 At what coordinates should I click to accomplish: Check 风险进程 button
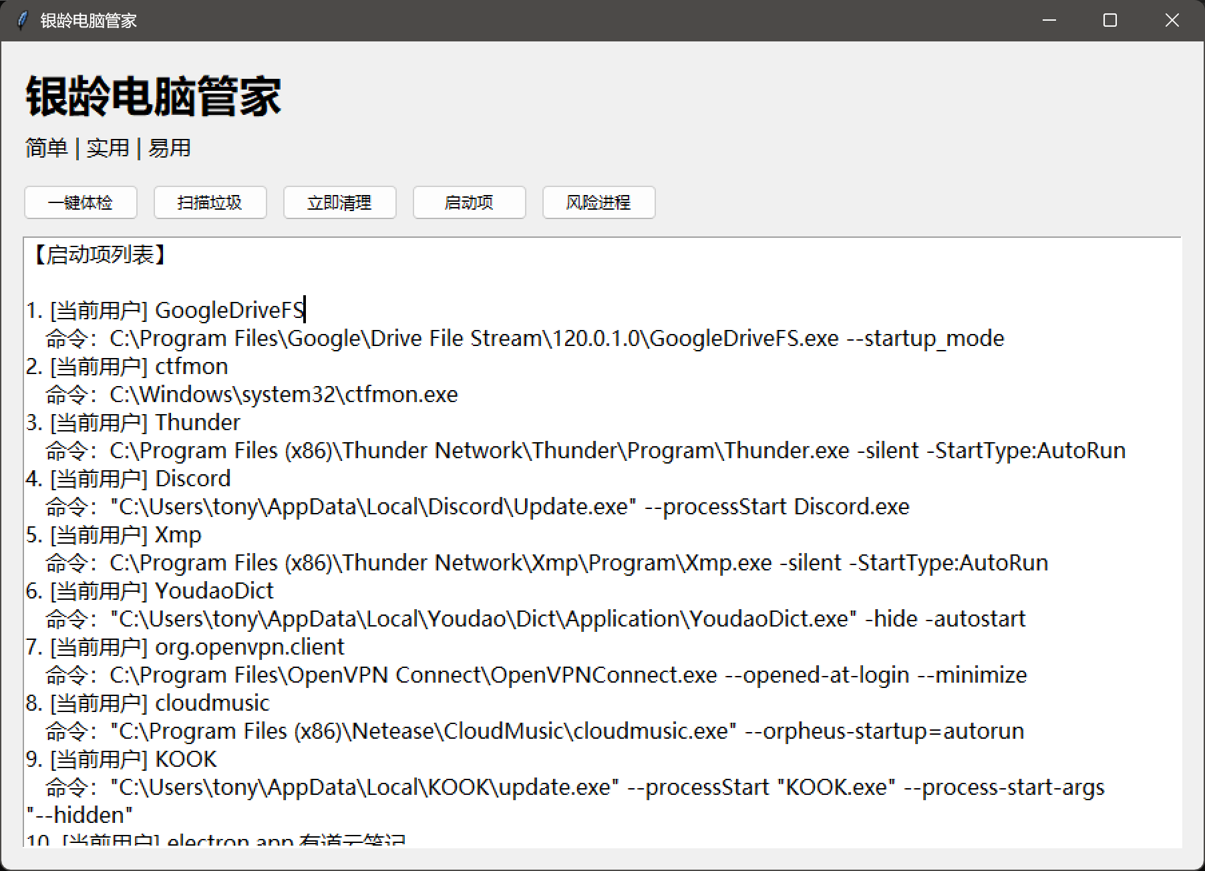coord(599,202)
